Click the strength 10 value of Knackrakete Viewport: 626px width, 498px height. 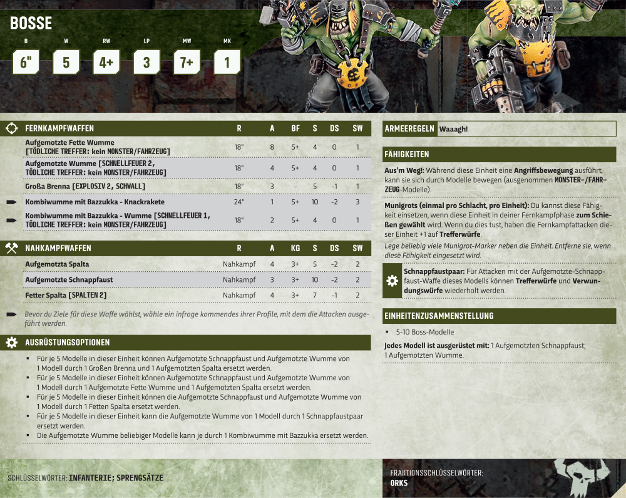(x=315, y=202)
